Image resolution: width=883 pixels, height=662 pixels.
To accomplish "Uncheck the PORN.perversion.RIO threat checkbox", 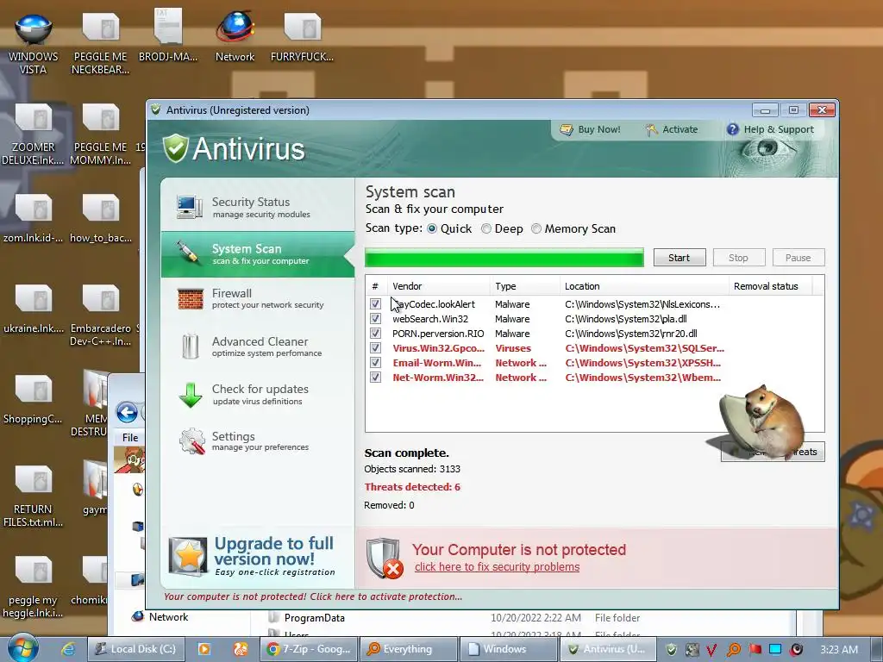I will click(x=376, y=334).
